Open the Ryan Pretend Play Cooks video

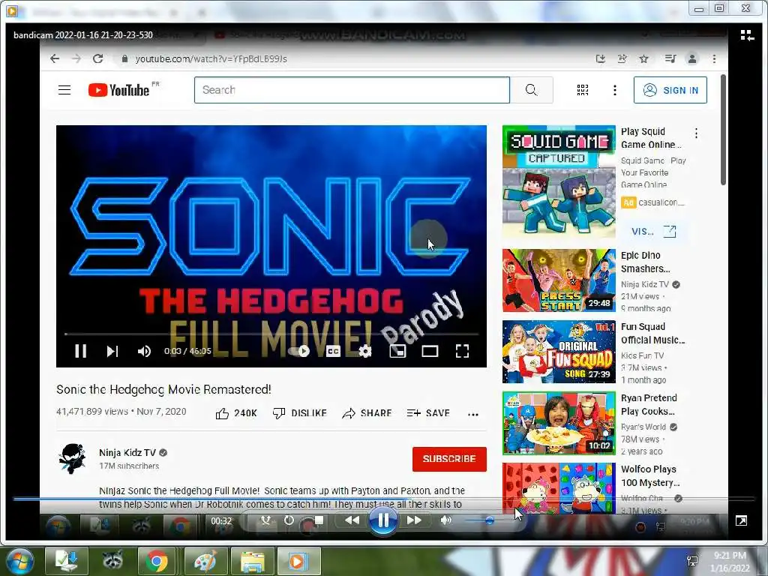[x=559, y=423]
